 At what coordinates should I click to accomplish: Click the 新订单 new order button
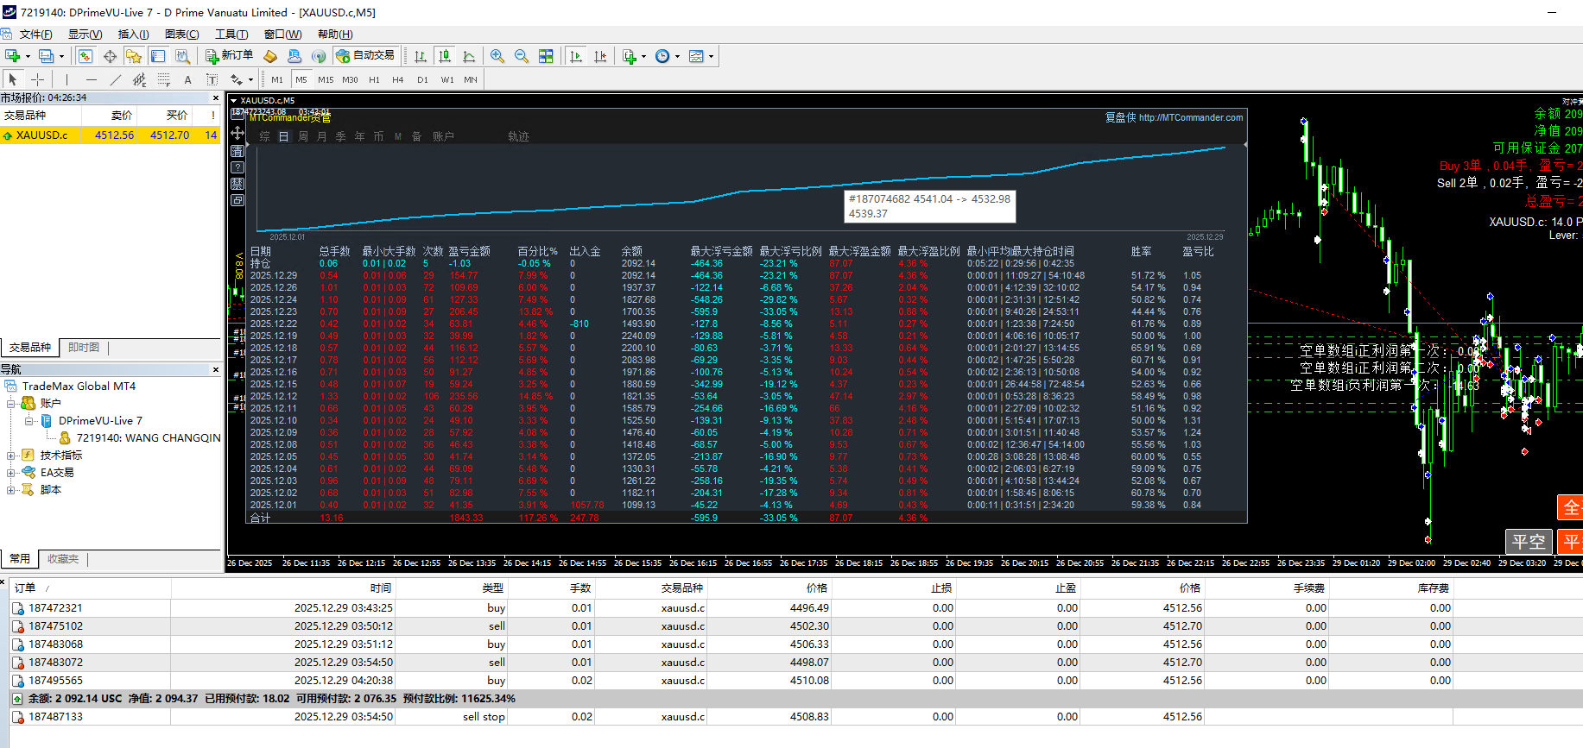pos(229,56)
